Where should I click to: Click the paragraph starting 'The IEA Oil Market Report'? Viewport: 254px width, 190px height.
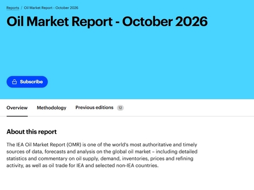click(102, 155)
